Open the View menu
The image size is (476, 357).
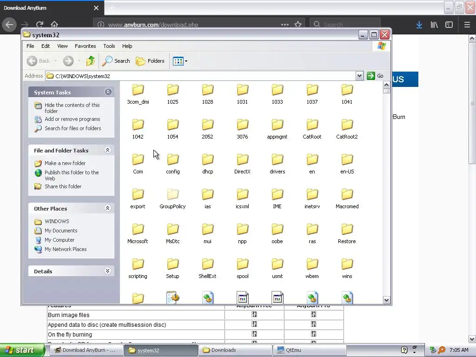62,46
